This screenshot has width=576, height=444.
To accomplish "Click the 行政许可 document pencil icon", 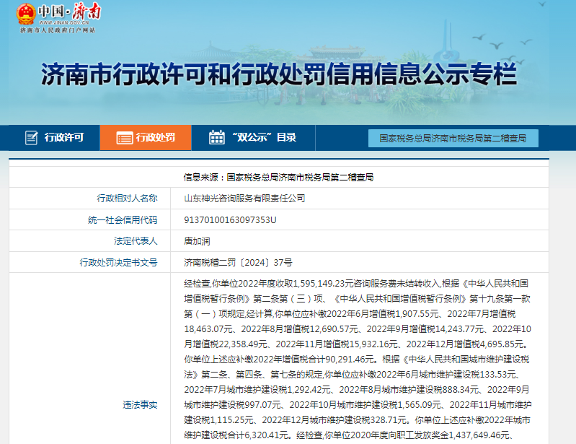I will (x=31, y=138).
